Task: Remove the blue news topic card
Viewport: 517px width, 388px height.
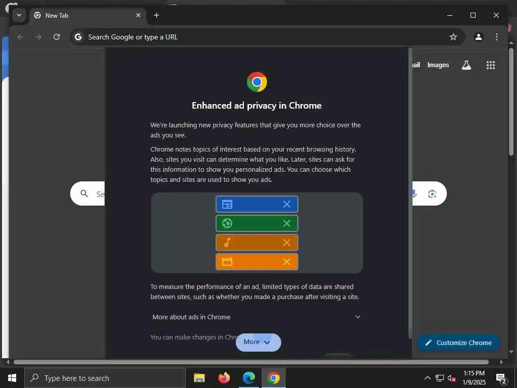Action: (x=287, y=204)
